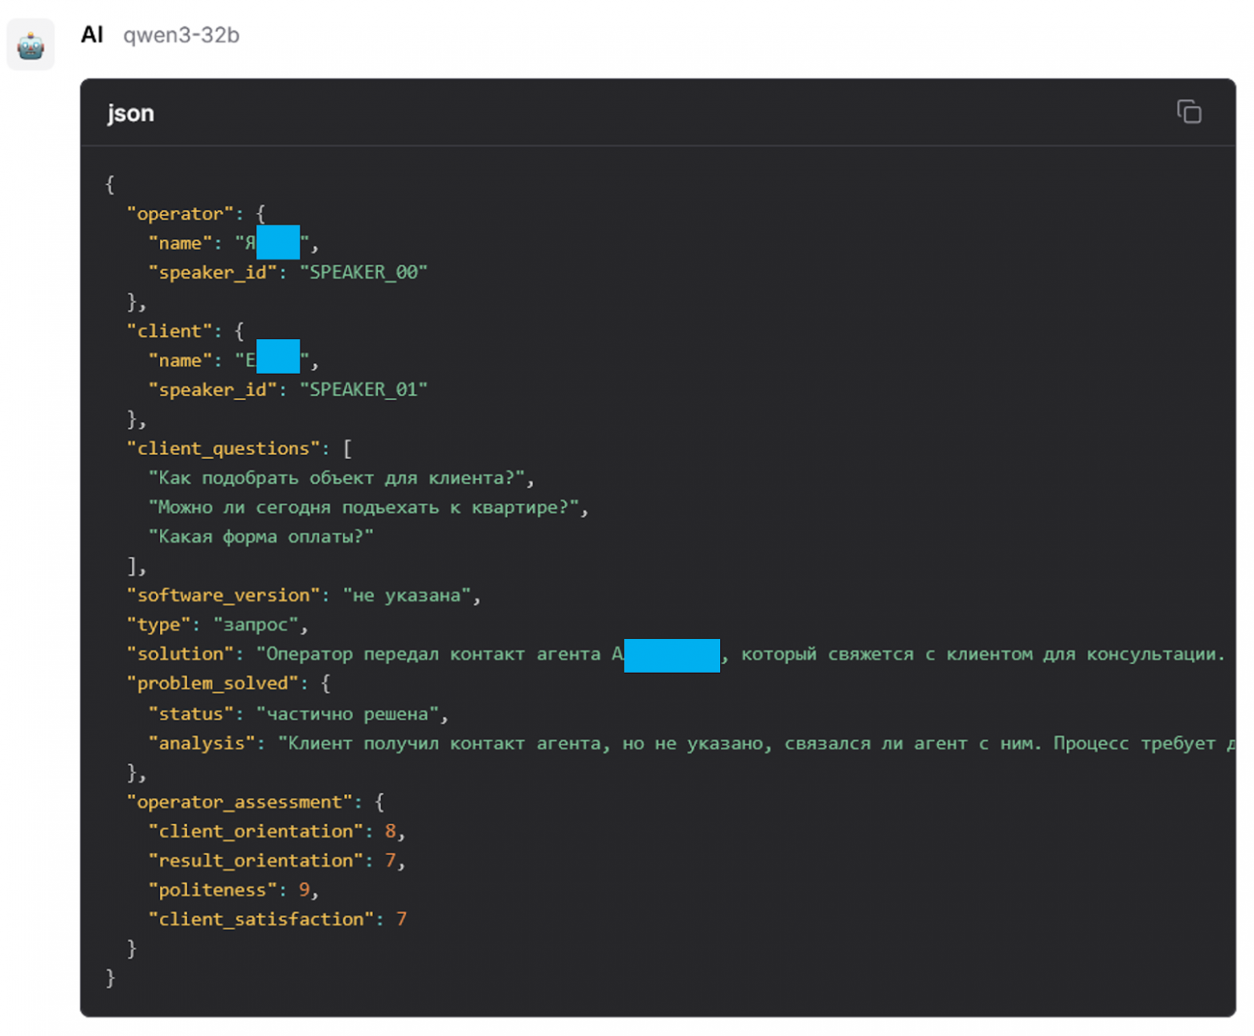The height and width of the screenshot is (1036, 1254).
Task: Click the "AI" sender label
Action: [92, 35]
